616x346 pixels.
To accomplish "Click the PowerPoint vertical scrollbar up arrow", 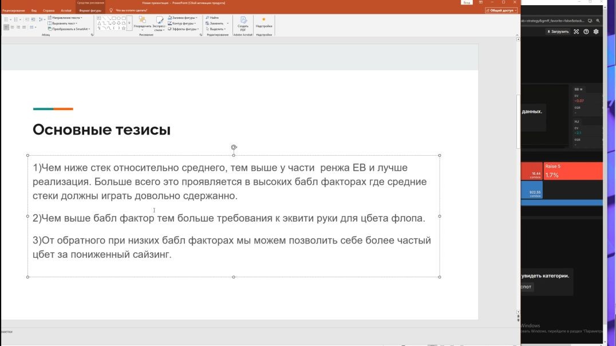I will (518, 40).
